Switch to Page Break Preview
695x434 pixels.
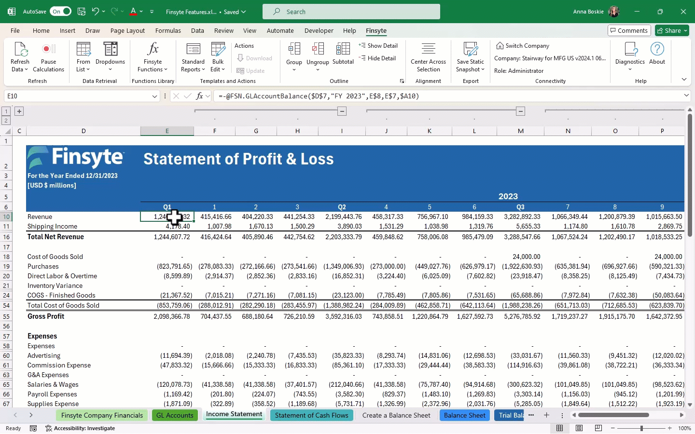[x=598, y=428]
